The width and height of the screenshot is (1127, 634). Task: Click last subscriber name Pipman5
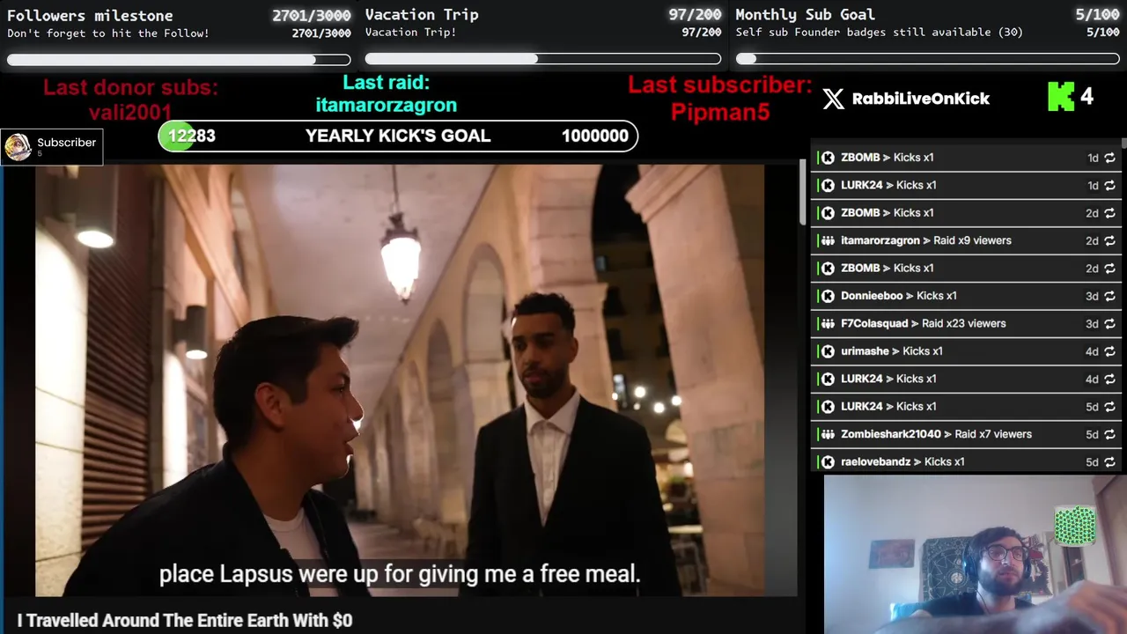720,112
